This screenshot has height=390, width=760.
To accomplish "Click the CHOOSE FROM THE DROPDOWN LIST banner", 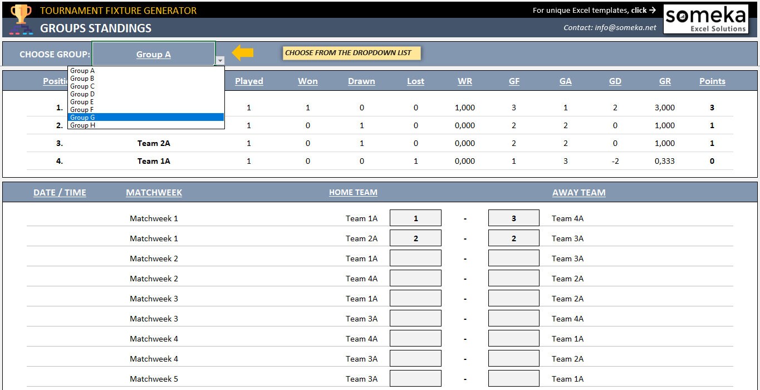I will click(351, 52).
